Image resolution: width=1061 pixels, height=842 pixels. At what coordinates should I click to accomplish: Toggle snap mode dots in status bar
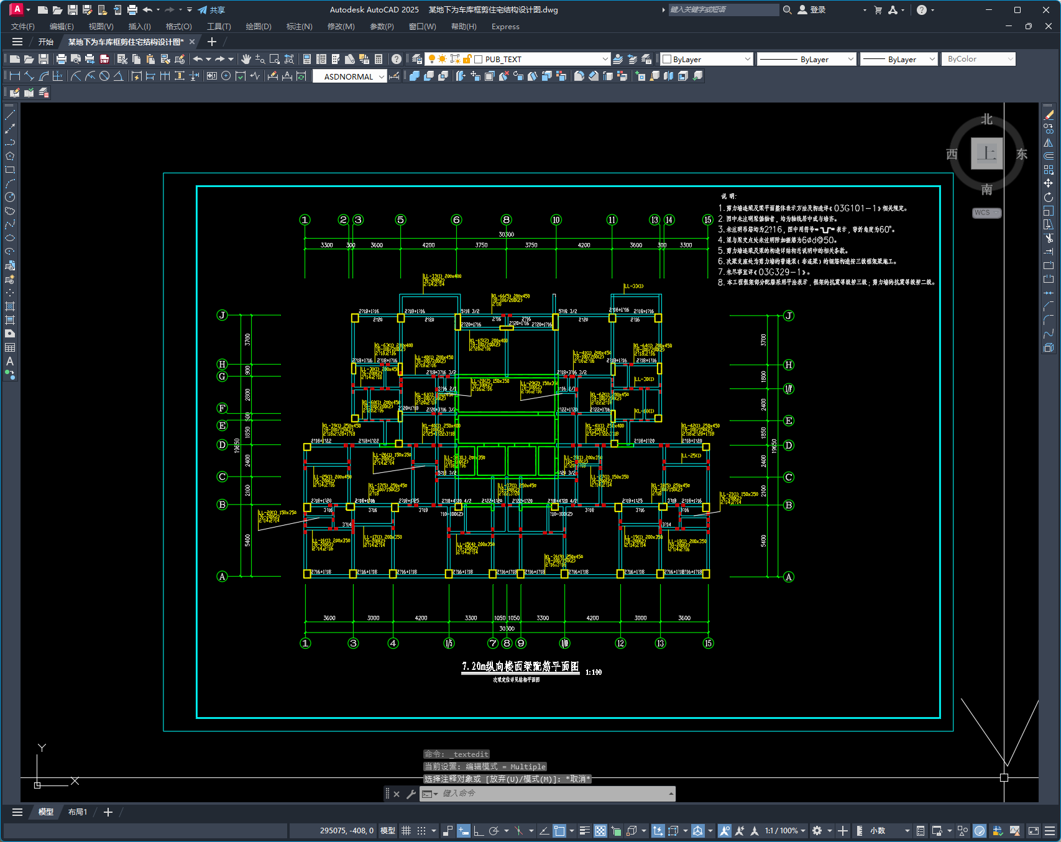[x=421, y=831]
